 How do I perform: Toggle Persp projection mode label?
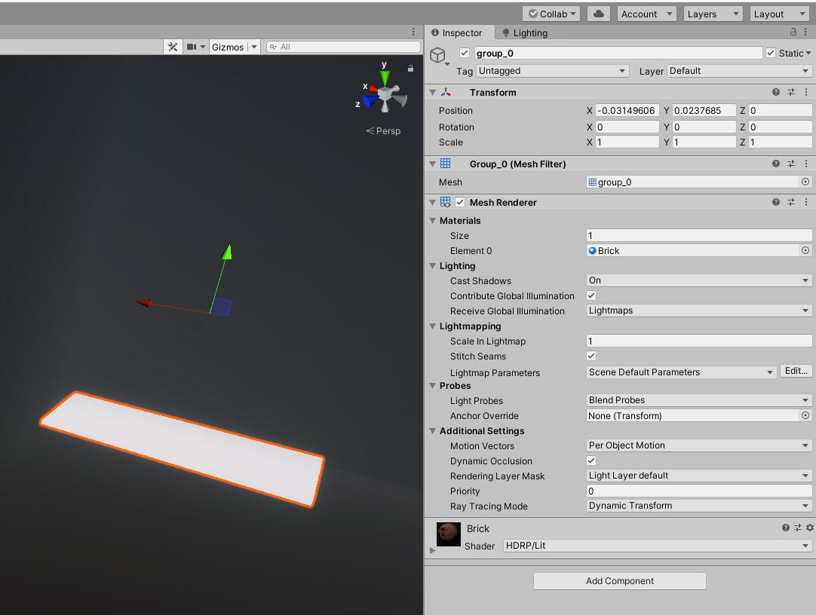point(384,131)
